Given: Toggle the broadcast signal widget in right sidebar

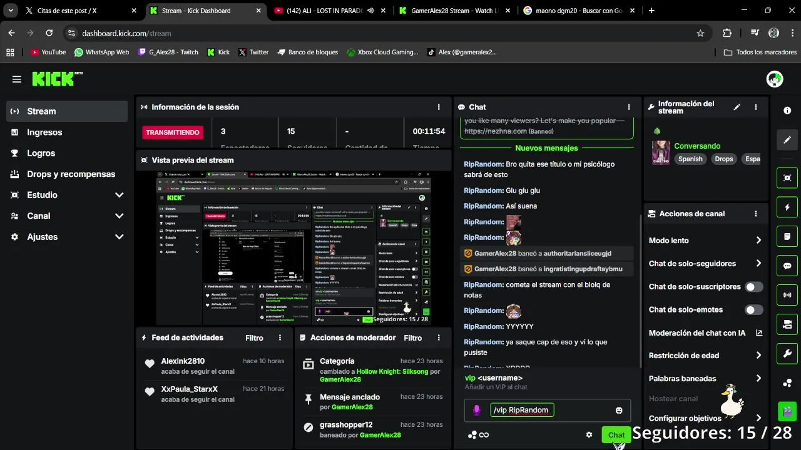Looking at the screenshot, I should click(x=787, y=295).
